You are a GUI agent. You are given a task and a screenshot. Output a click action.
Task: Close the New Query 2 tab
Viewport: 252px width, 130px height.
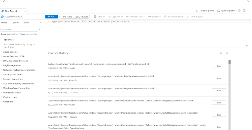coord(24,11)
